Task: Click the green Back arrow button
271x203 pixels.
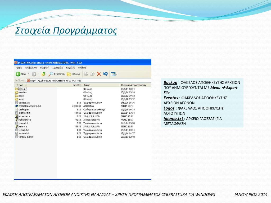Action: (18, 74)
